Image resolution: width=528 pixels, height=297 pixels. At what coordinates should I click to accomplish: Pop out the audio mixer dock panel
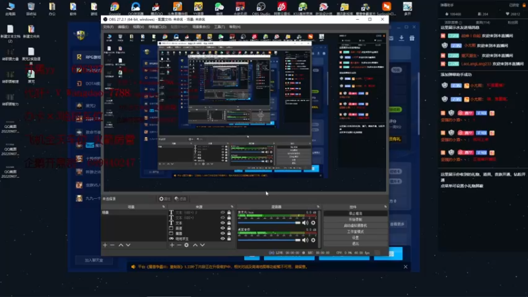click(318, 207)
